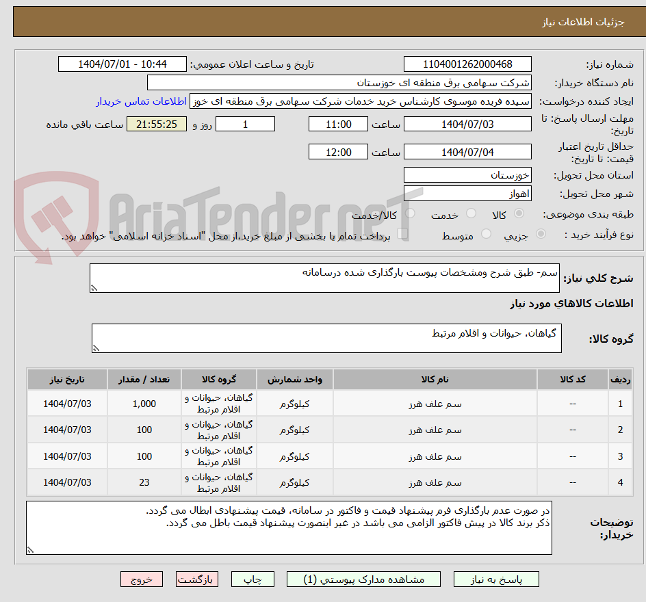Toggle the اسناد خزانه اسلامی payment checkbox
This screenshot has height=602, width=646.
(402, 234)
